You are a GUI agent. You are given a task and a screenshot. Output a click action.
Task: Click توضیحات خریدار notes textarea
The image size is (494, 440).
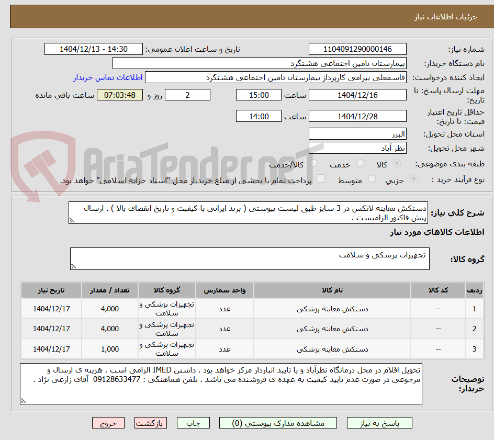pos(221,383)
